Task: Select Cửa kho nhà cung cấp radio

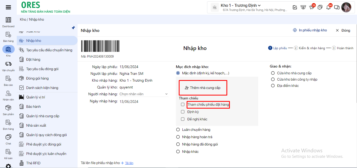Action: 273,73
